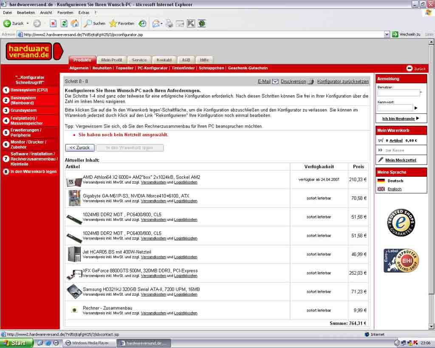435x348 pixels.
Task: Click in the Kennwort input field
Action: [x=395, y=108]
